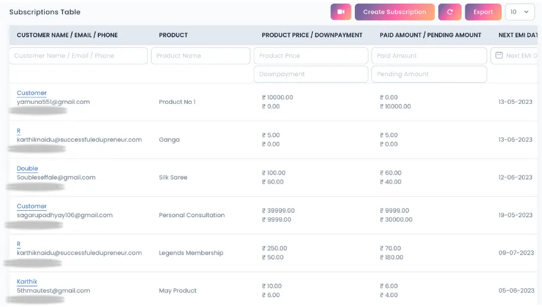This screenshot has height=307, width=542.
Task: Open the rows-per-page dropdown showing 10
Action: click(x=520, y=12)
